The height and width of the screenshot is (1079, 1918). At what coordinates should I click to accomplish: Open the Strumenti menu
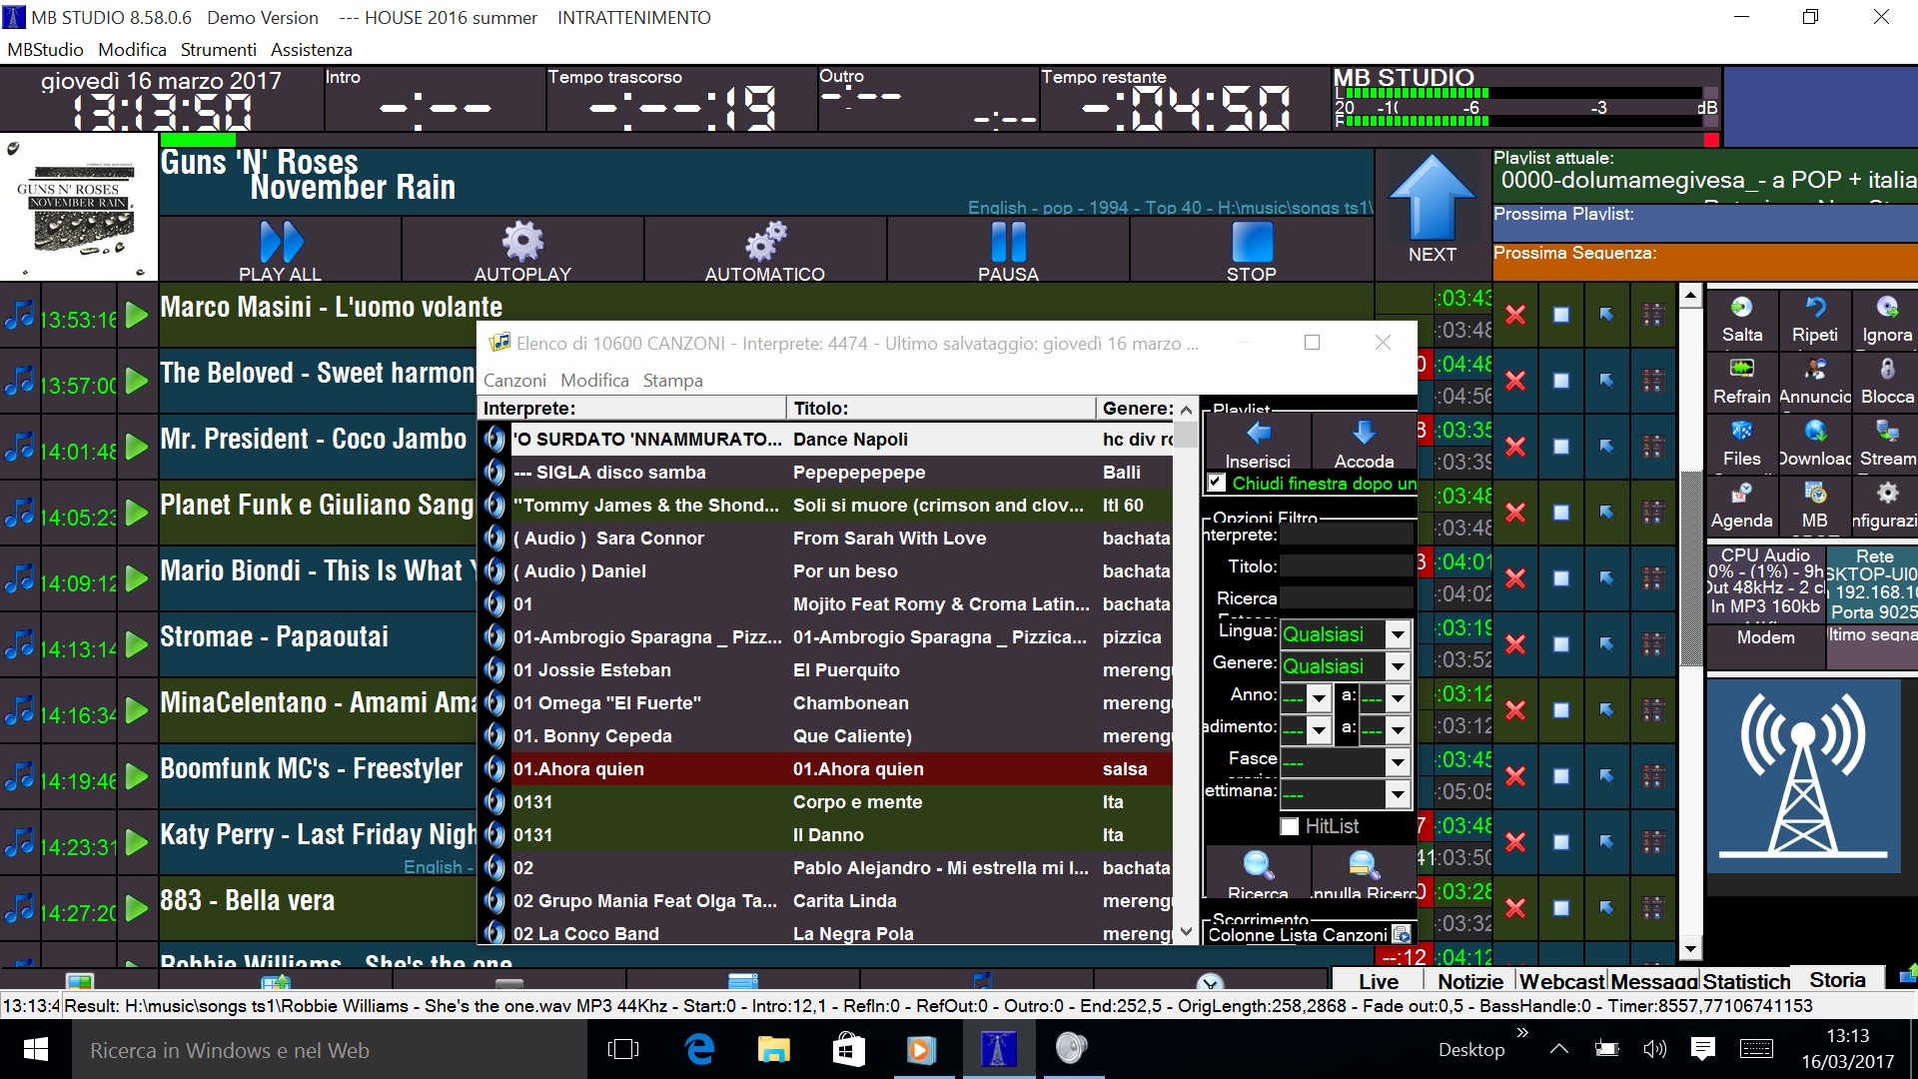click(218, 49)
